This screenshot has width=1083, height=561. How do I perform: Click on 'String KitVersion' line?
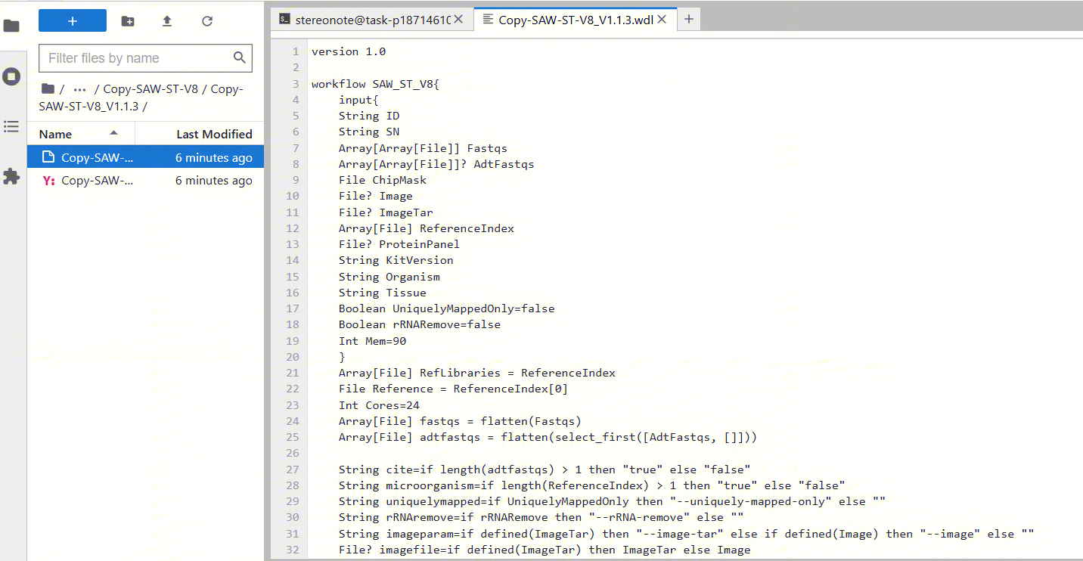click(396, 260)
